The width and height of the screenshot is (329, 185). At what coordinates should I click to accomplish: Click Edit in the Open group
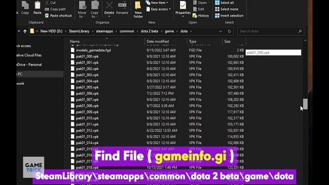tap(198, 9)
